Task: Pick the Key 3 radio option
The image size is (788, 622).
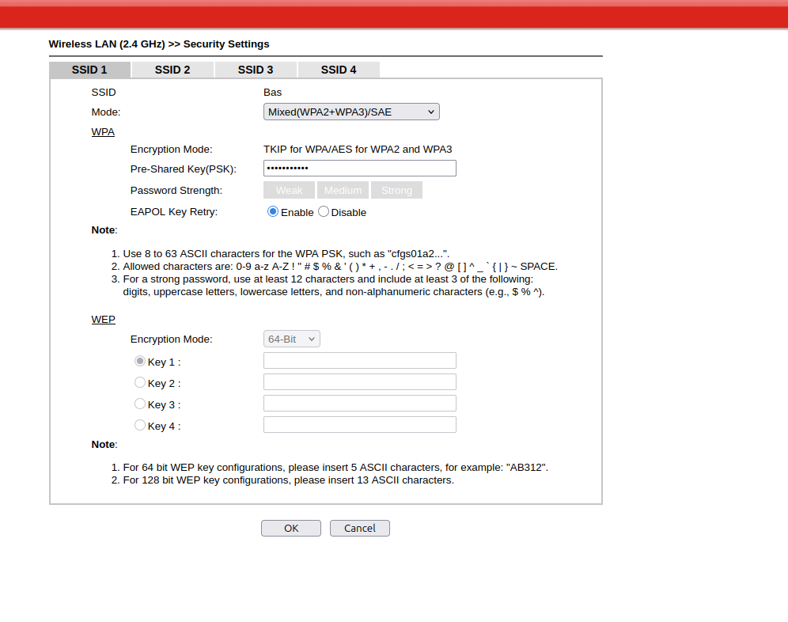Action: point(140,404)
